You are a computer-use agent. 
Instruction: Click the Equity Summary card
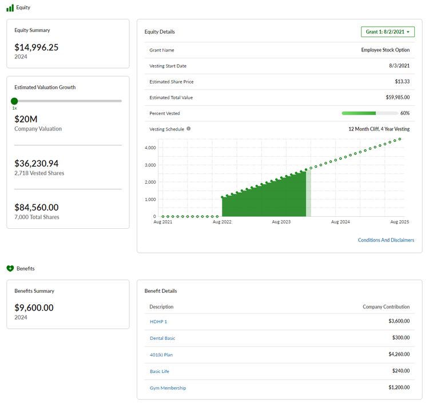click(x=67, y=43)
